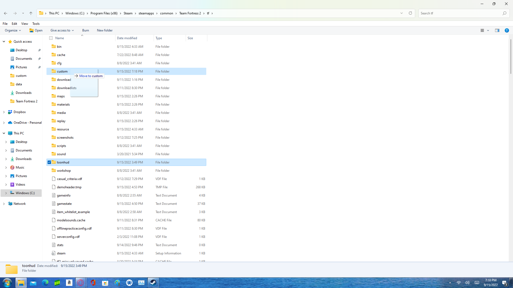Screen dimensions: 513x288
Task: Tick the select-all checkbox in header
Action: [51, 38]
